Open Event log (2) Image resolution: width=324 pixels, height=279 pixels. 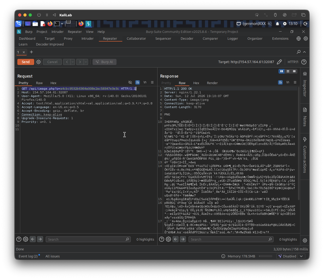click(28, 256)
